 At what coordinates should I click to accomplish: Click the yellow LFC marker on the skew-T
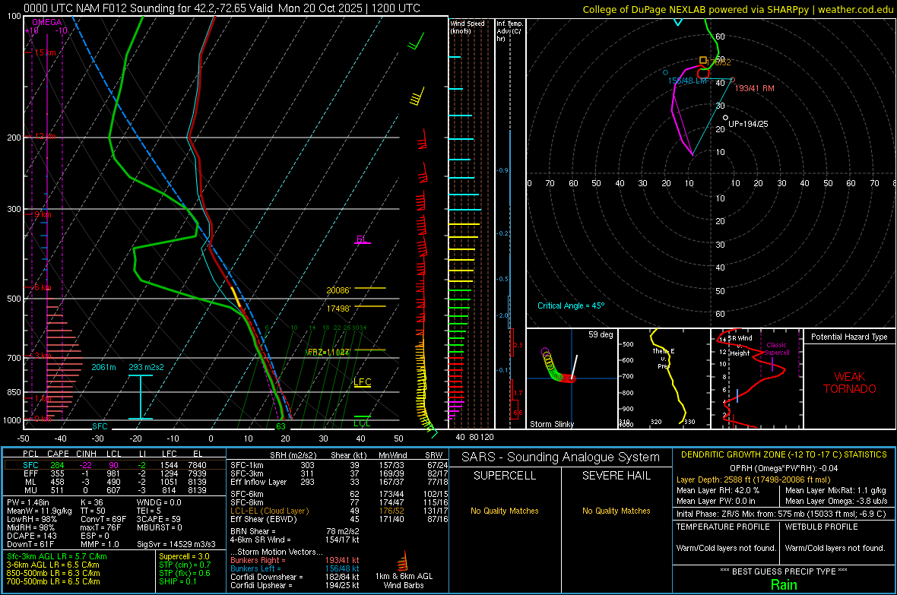coord(363,382)
